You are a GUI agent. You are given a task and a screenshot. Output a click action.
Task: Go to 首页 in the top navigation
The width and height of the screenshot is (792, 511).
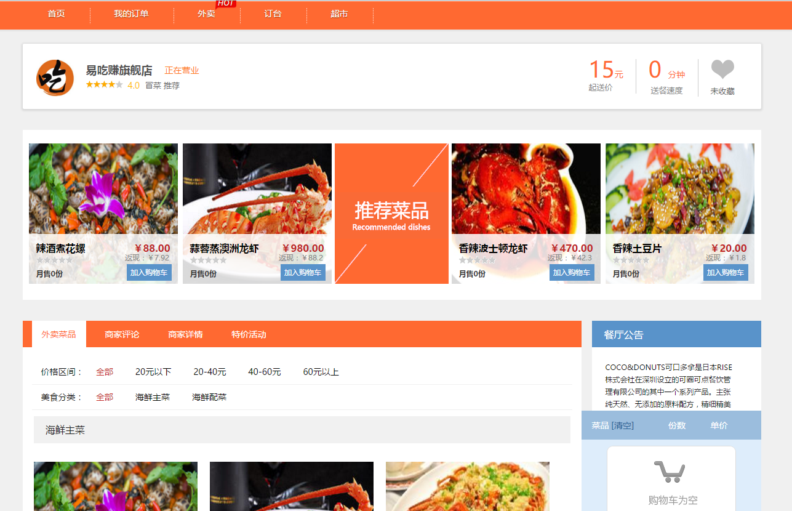57,14
